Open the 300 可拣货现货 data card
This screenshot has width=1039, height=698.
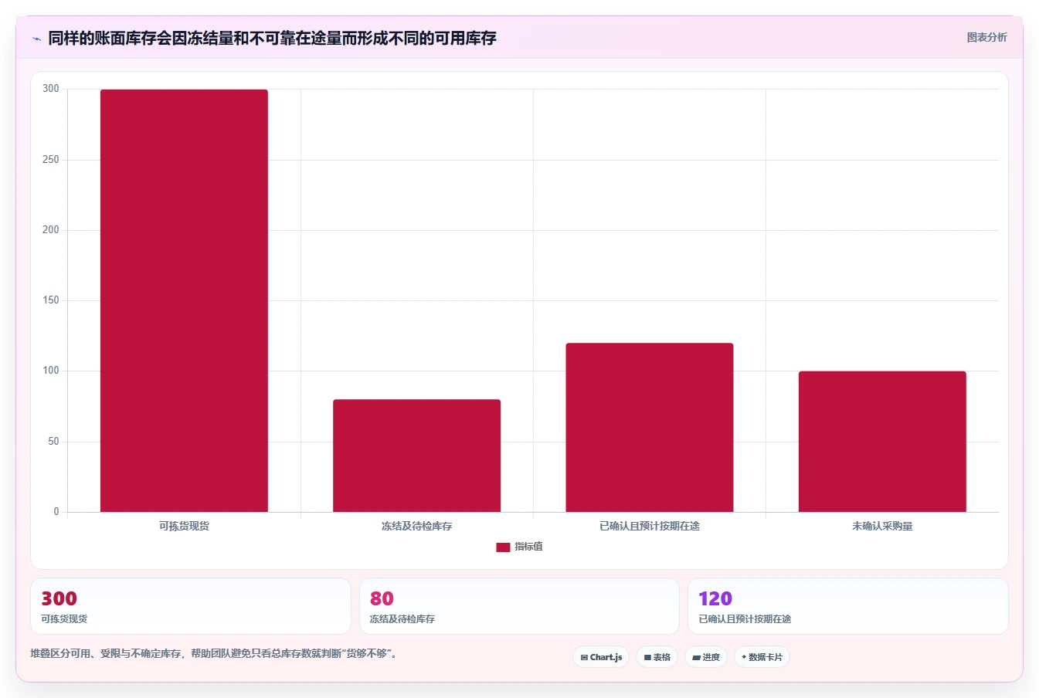[x=191, y=606]
